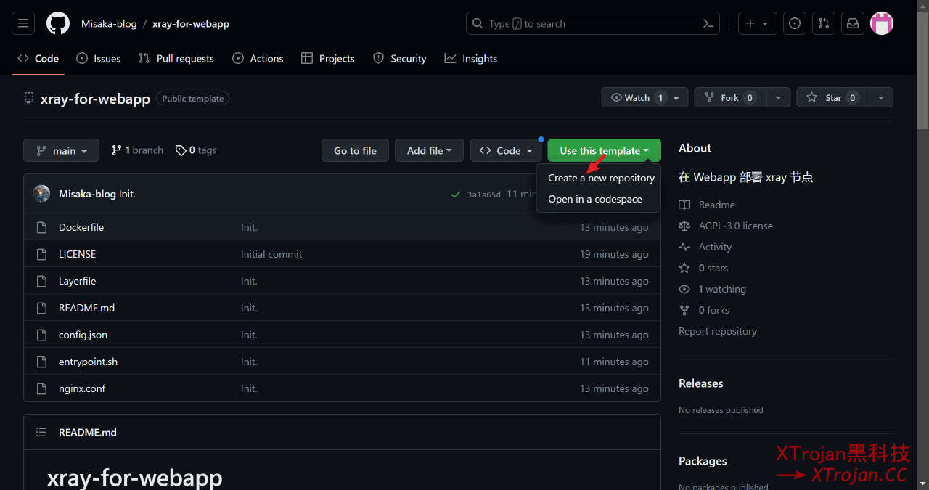929x490 pixels.
Task: Collapse the Use this template dropdown
Action: tap(605, 150)
